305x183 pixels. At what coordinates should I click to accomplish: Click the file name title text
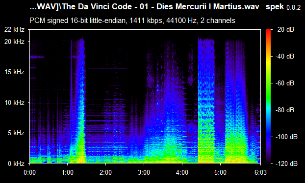pos(144,7)
